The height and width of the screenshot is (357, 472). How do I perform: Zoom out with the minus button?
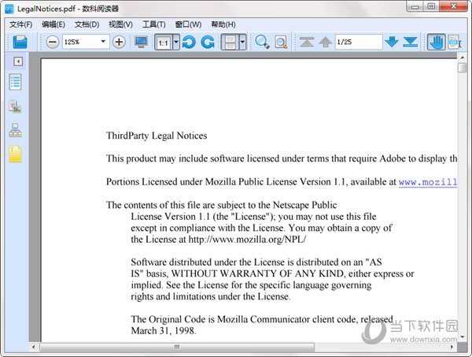tap(53, 42)
